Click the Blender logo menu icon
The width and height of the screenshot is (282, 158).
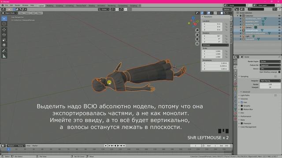point(3,5)
